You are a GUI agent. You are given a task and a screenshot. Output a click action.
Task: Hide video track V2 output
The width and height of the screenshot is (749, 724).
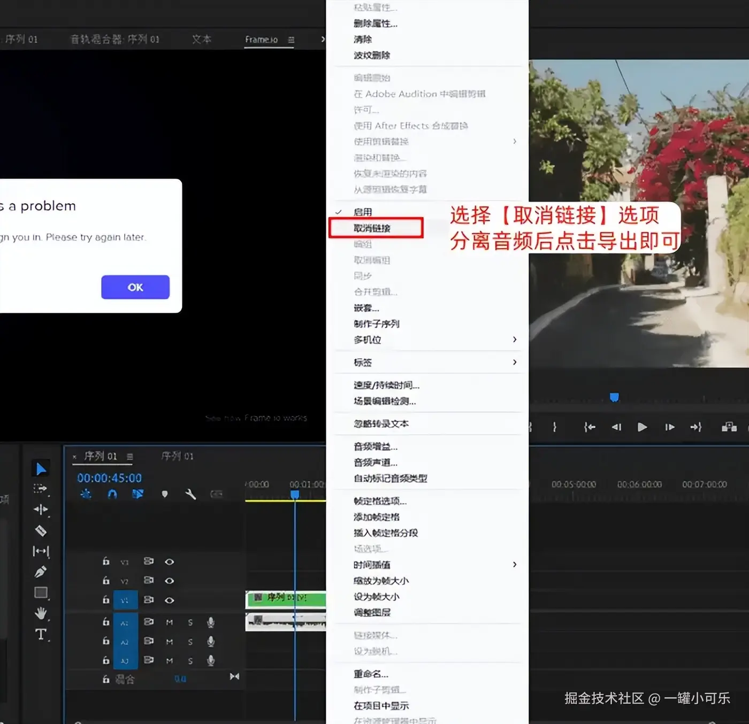pos(169,581)
